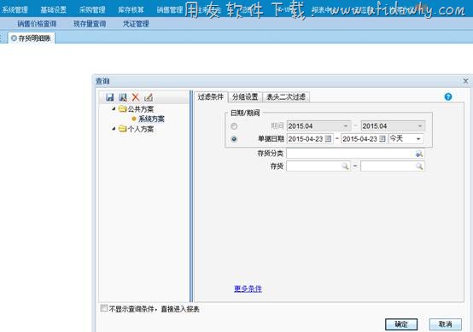The image size is (473, 332).
Task: Open the 库存核算 menu
Action: click(x=131, y=9)
